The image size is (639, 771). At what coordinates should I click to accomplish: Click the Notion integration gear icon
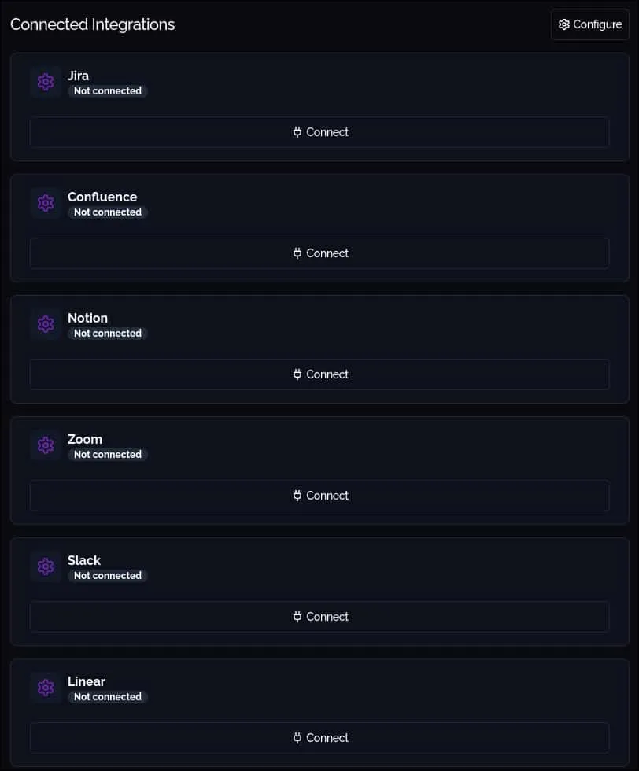[46, 324]
